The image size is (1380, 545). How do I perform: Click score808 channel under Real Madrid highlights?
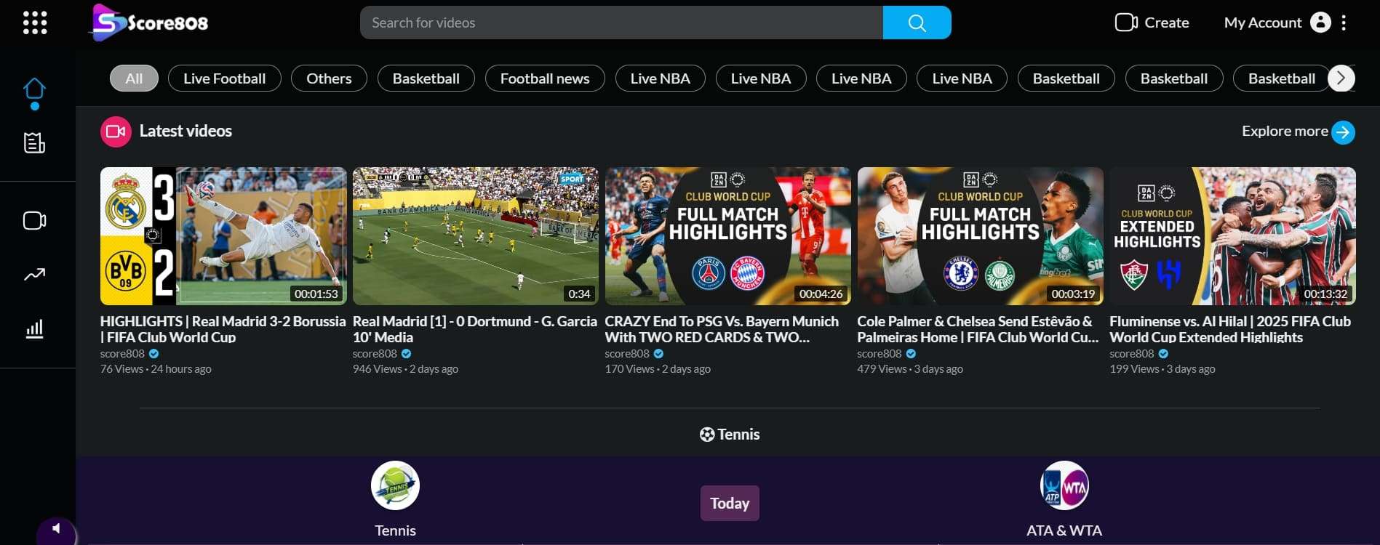pos(122,354)
